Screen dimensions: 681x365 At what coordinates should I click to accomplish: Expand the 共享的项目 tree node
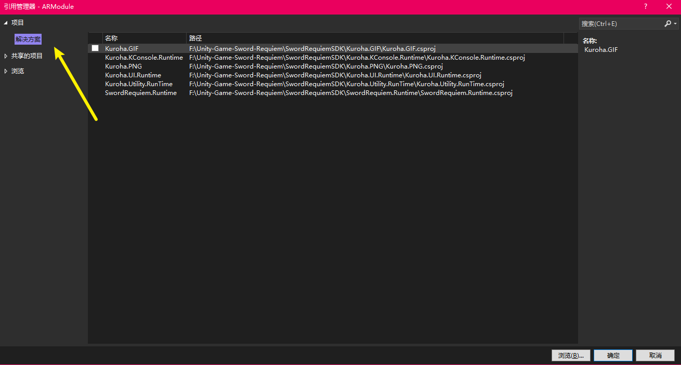6,56
